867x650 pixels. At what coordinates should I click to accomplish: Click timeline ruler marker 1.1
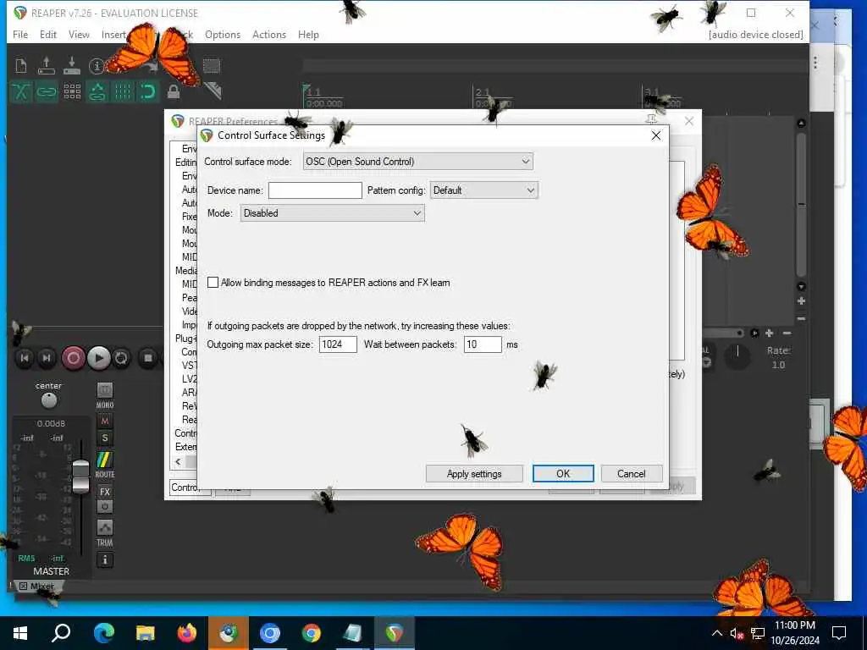pyautogui.click(x=313, y=91)
